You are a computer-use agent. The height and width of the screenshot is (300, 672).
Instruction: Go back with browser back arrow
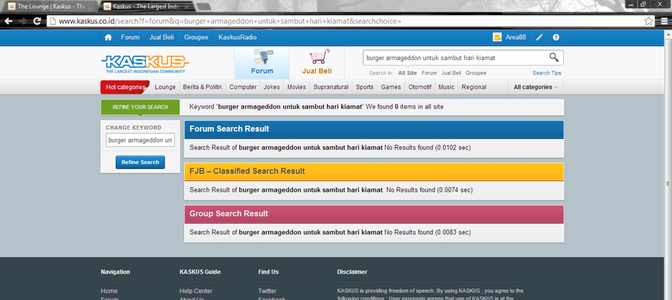pos(8,21)
